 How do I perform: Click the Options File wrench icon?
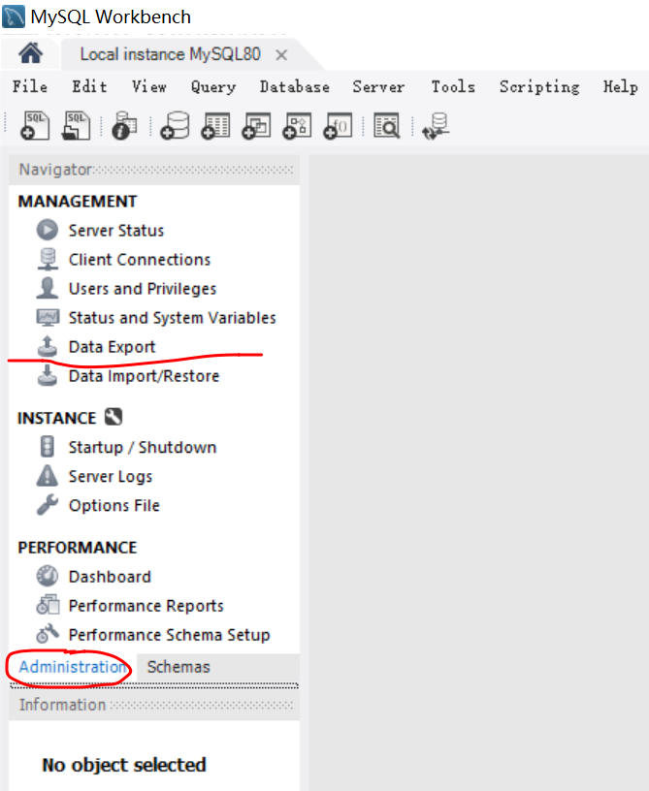click(48, 504)
